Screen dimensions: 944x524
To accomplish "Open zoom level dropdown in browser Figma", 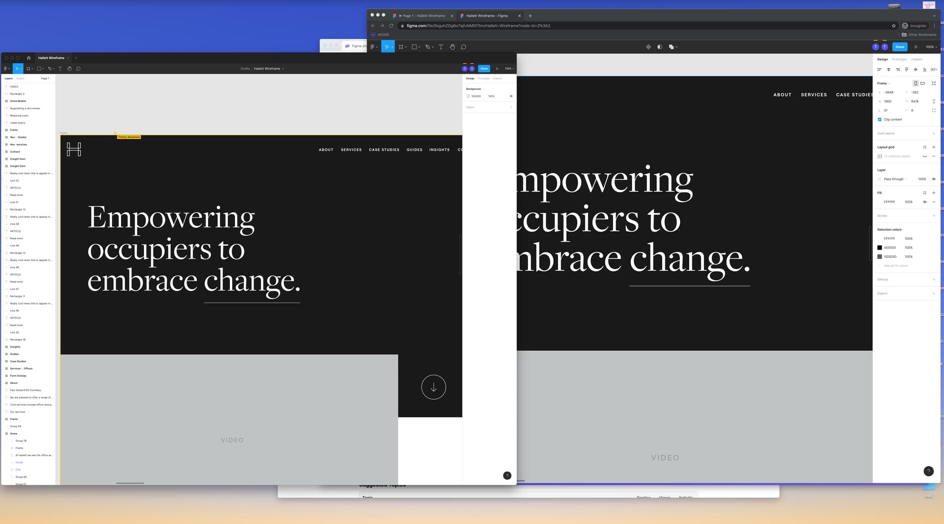I will coord(932,47).
